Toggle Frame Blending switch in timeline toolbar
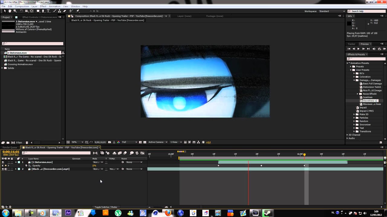The height and width of the screenshot is (217, 387). coord(120,153)
